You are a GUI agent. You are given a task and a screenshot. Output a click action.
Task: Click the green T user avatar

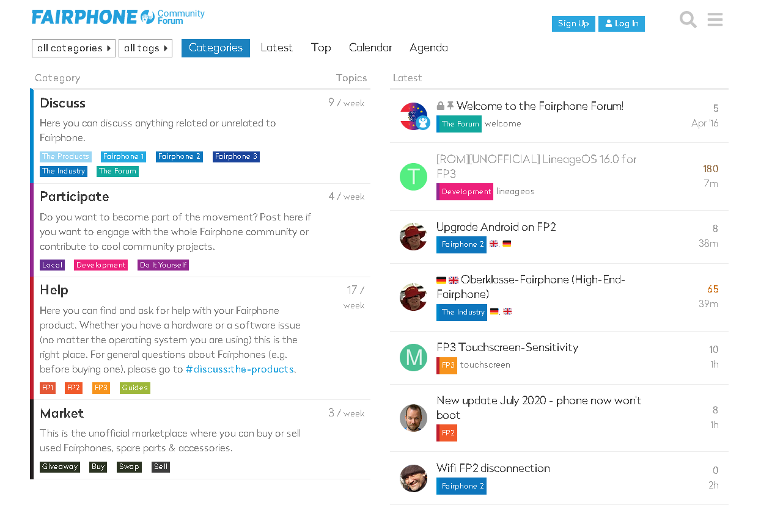coord(413,176)
